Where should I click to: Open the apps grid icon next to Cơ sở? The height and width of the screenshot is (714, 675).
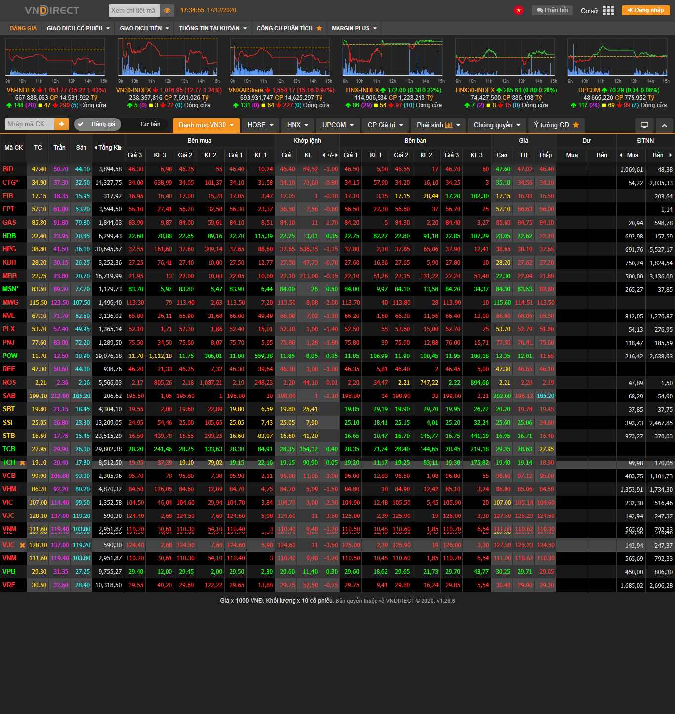point(608,10)
